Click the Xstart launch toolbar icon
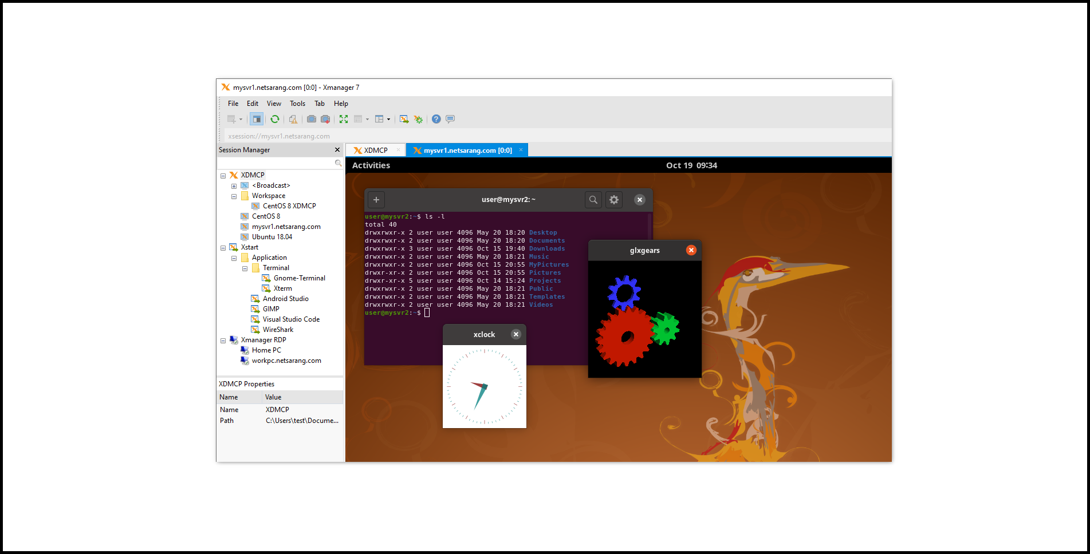1090x554 pixels. click(x=404, y=119)
